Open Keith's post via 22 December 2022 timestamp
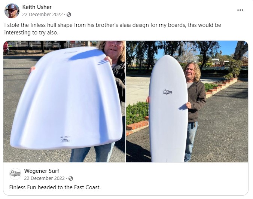Viewport: 253px width, 199px height. [42, 15]
